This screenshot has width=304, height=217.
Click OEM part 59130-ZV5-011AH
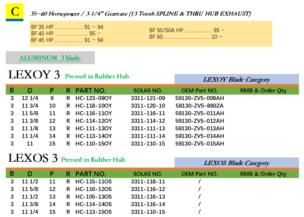coord(200,113)
